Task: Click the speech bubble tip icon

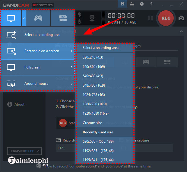Action: (39, 166)
